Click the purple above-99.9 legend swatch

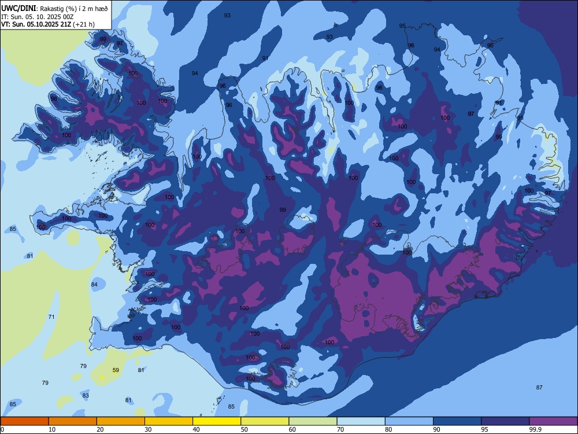coord(553,421)
